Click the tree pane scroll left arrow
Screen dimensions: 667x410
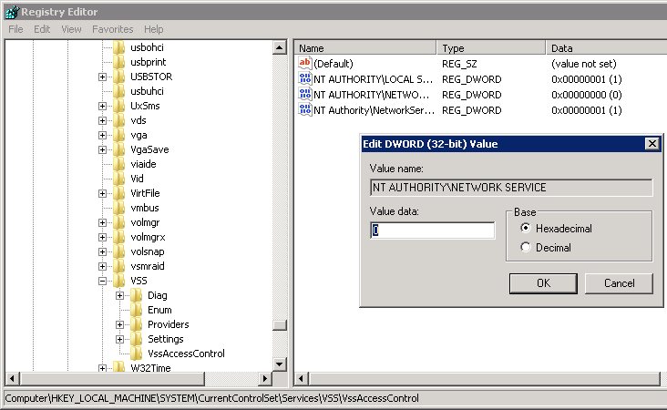coord(13,378)
